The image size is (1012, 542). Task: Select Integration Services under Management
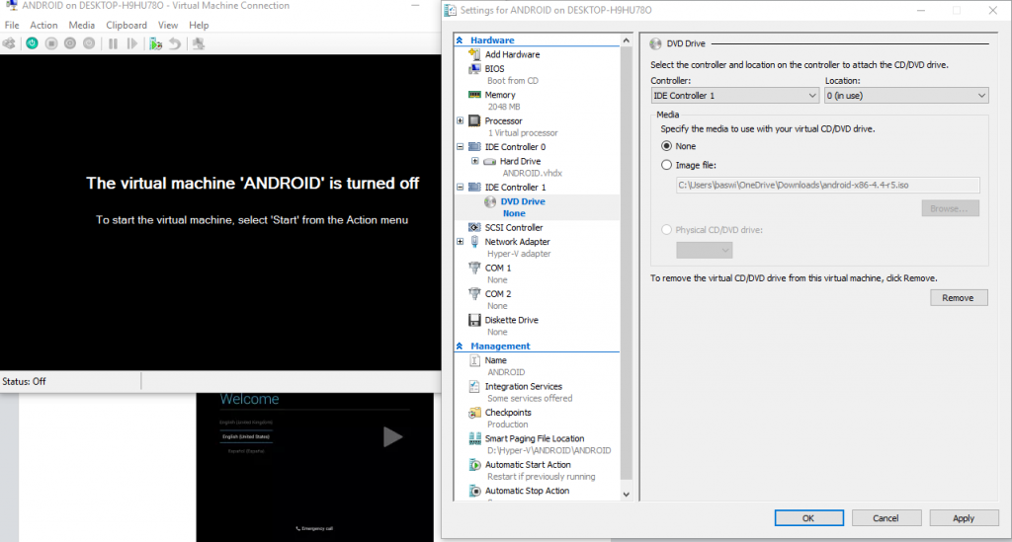pyautogui.click(x=523, y=386)
